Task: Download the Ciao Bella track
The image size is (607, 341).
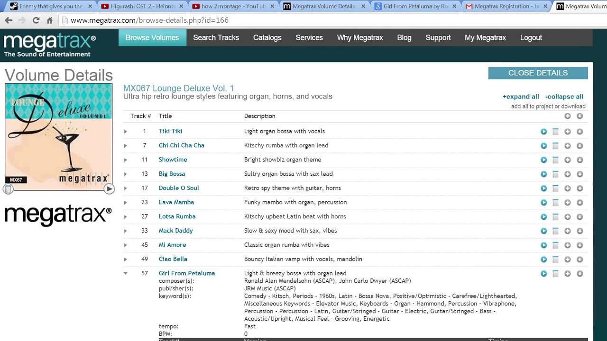Action: (x=579, y=260)
